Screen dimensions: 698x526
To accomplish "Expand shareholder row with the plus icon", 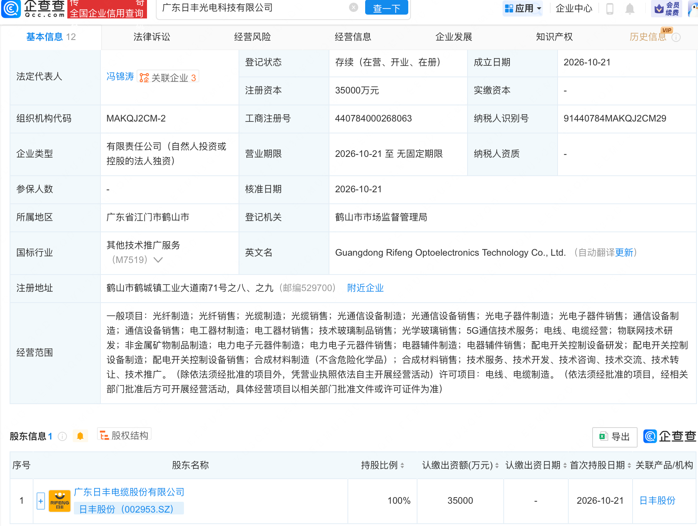I will click(x=41, y=501).
